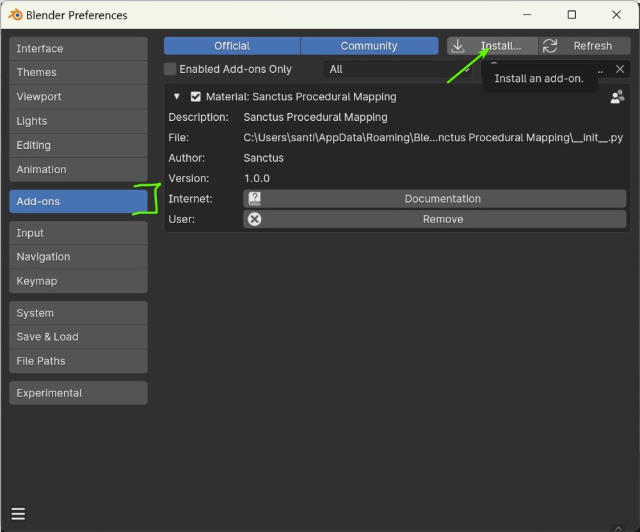Click the Refresh circular arrows icon

(550, 46)
